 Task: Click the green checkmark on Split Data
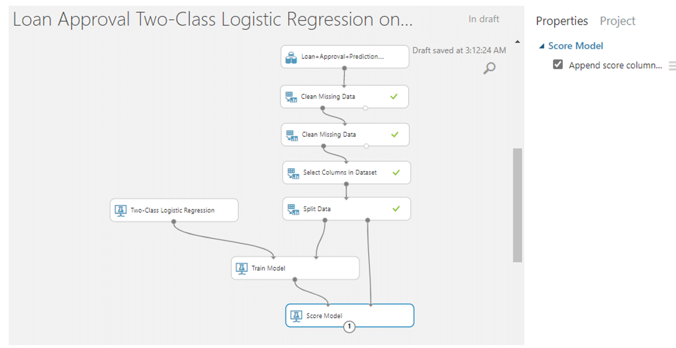[x=396, y=209]
